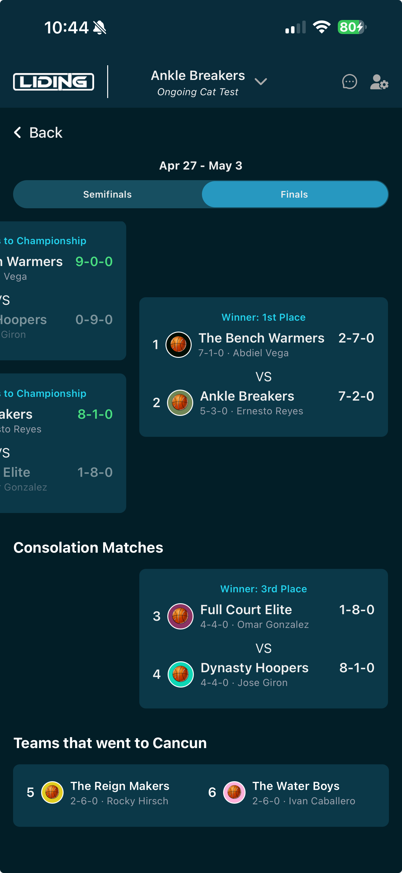Viewport: 402px width, 873px height.
Task: Expand the Ankle Breakers team dropdown chevron
Action: point(261,82)
